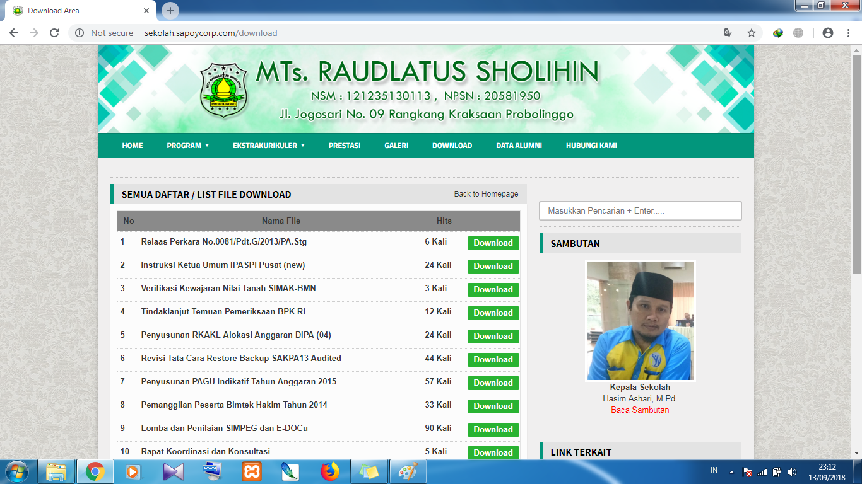Image resolution: width=862 pixels, height=484 pixels.
Task: Open the Baca Sambutan link
Action: (640, 410)
